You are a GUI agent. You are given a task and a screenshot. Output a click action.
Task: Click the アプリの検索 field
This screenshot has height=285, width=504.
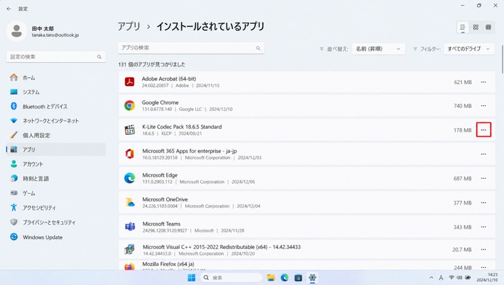click(x=191, y=48)
